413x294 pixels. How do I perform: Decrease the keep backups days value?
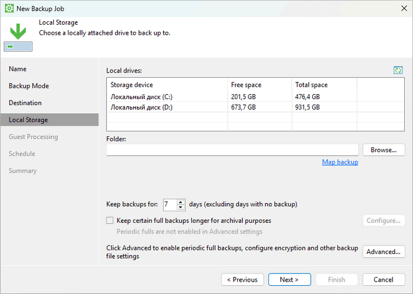(181, 208)
